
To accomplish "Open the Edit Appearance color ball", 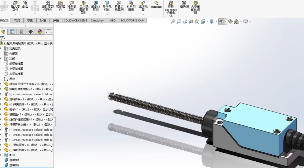I will click(231, 22).
